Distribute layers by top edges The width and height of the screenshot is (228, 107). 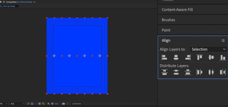(x=164, y=72)
